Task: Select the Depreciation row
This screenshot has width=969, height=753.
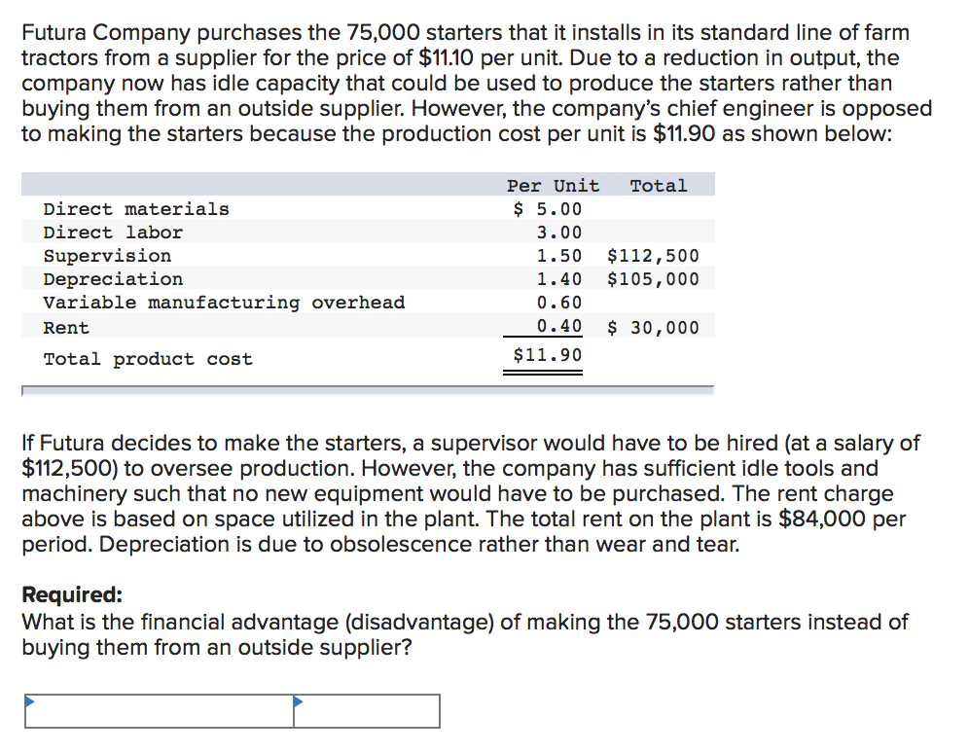Action: 113,278
